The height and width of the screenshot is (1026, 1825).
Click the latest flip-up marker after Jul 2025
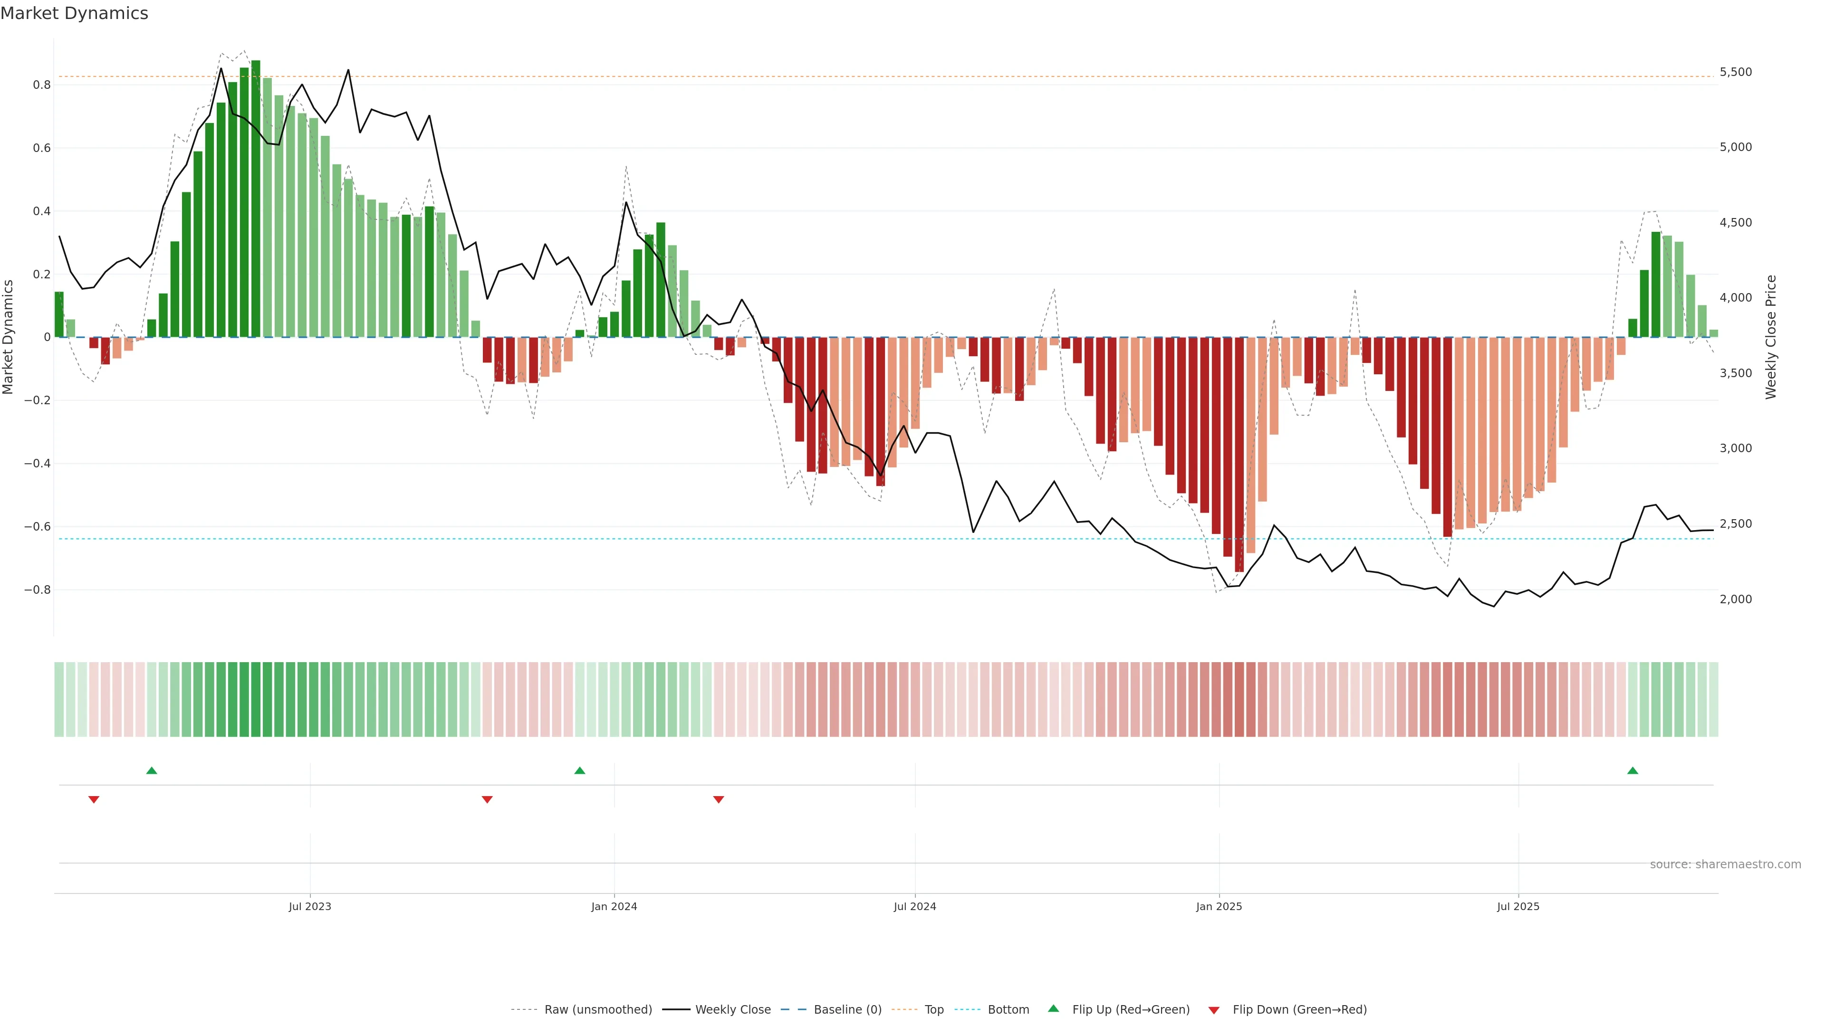[1633, 770]
